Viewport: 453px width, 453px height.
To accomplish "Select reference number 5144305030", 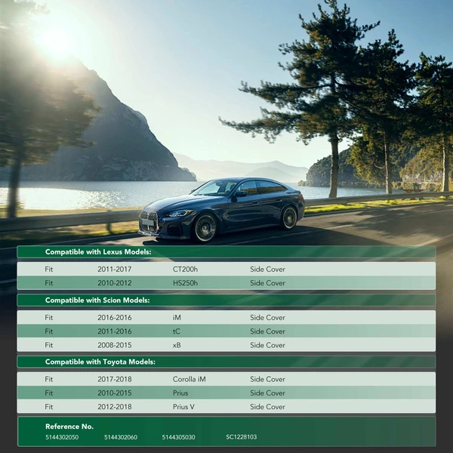I will point(178,437).
